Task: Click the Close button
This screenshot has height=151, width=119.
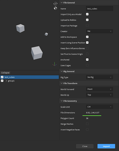Action: click(85, 146)
